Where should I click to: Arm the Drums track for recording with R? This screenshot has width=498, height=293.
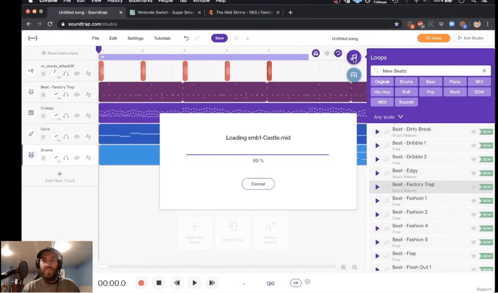[x=43, y=158]
